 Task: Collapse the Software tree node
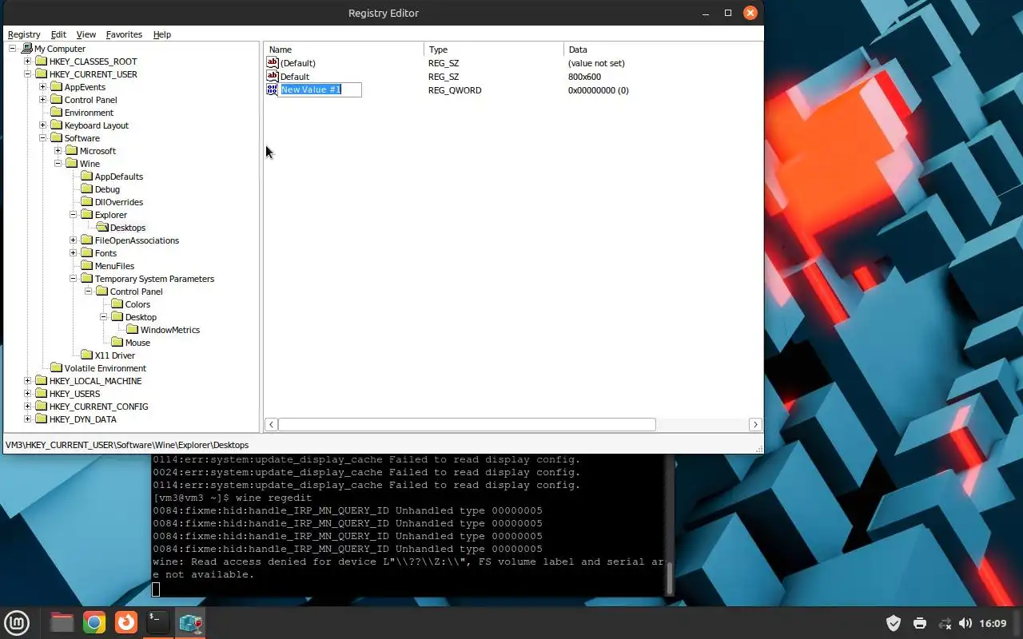click(x=43, y=138)
